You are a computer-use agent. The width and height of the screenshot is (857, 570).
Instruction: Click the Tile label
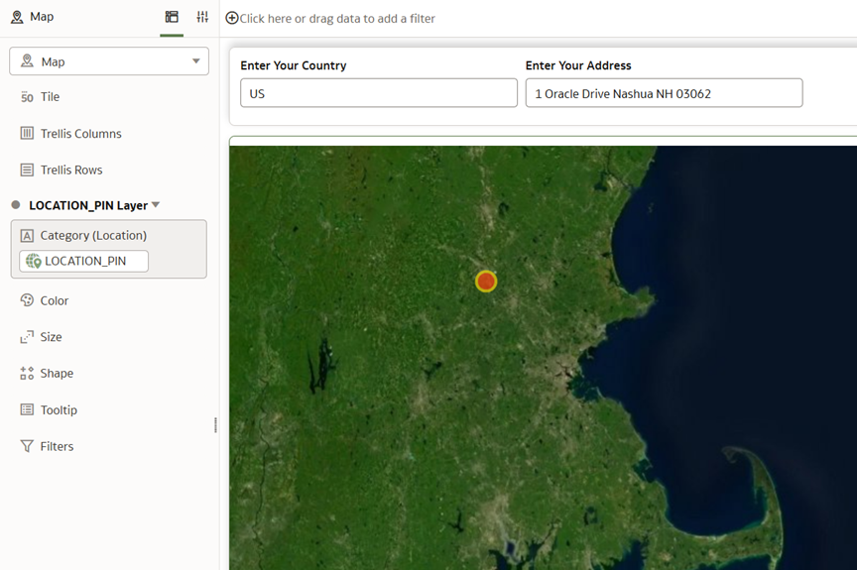(x=50, y=96)
